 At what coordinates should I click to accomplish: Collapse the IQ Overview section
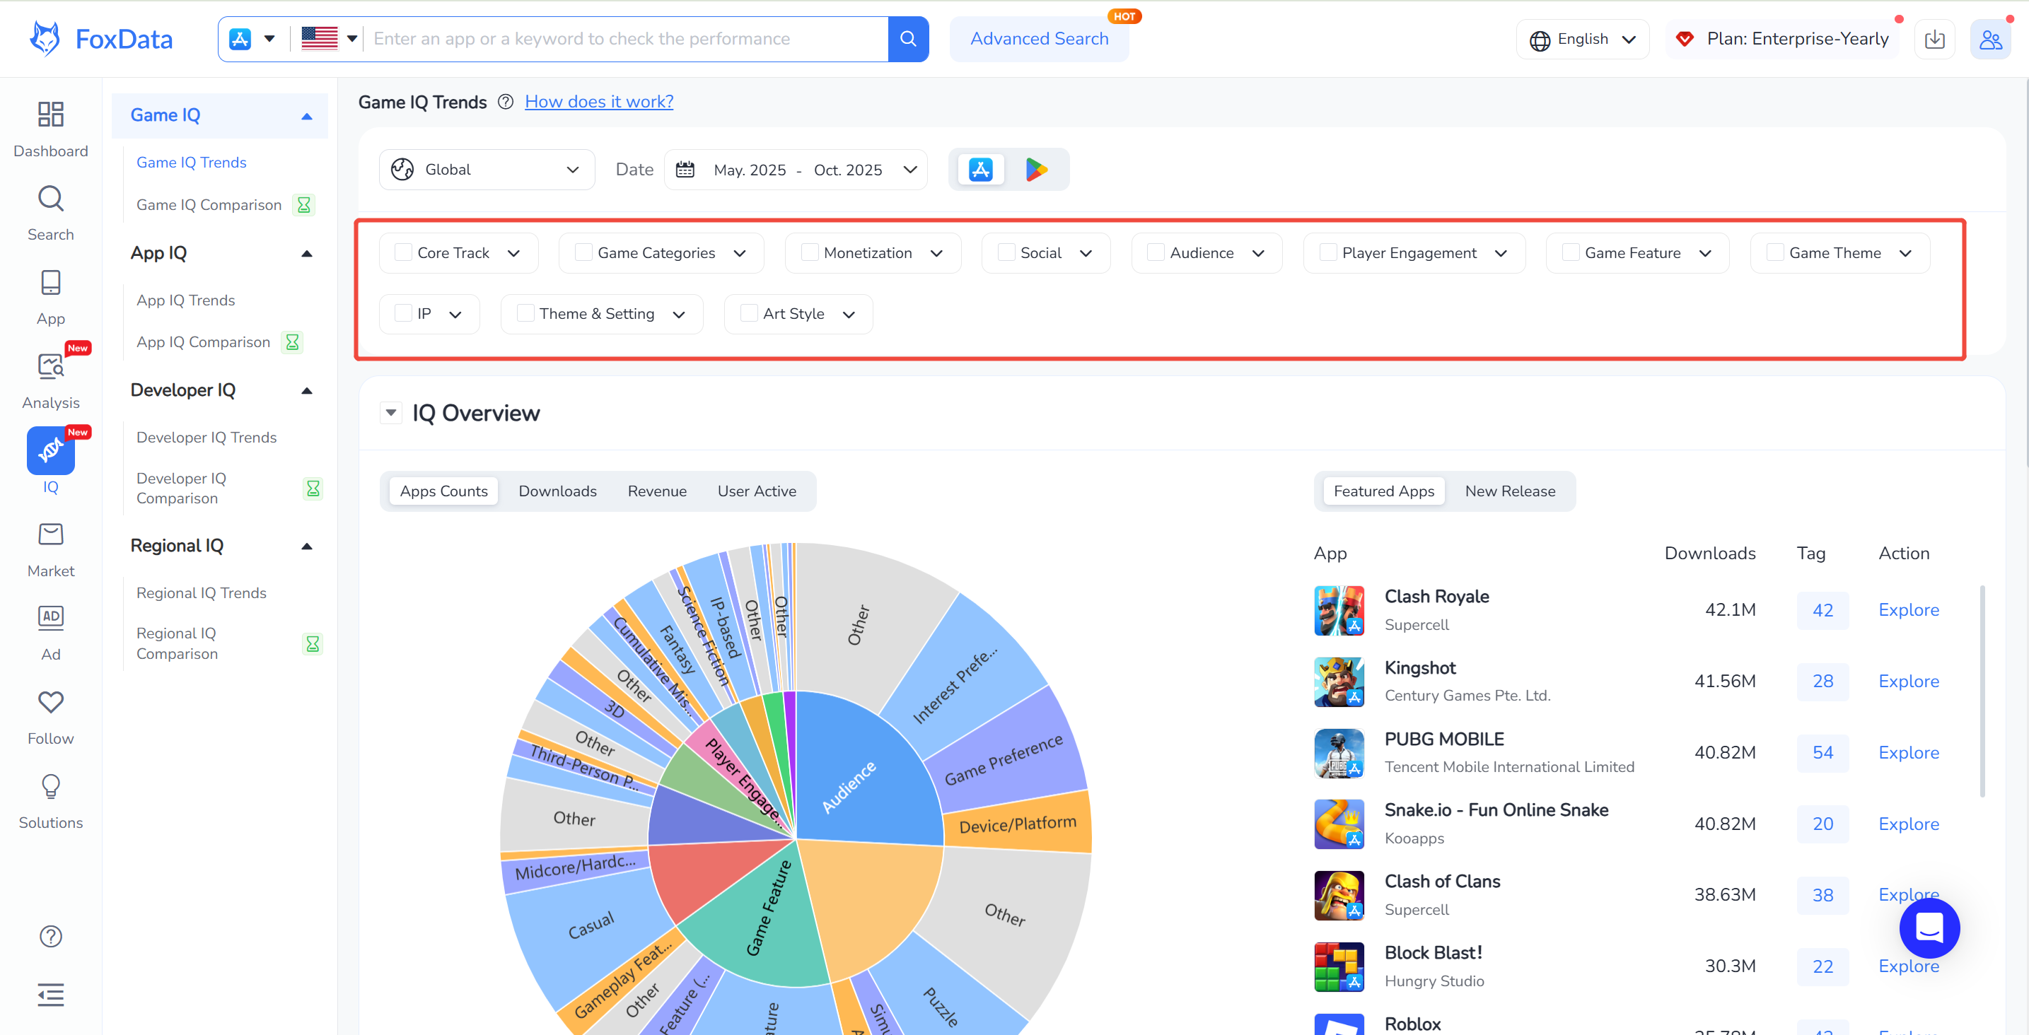click(x=390, y=413)
